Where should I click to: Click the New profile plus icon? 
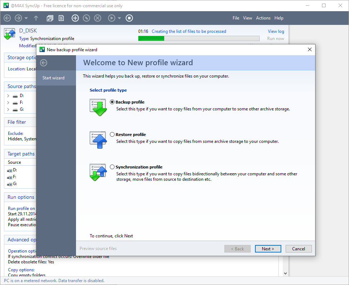[x=75, y=18]
